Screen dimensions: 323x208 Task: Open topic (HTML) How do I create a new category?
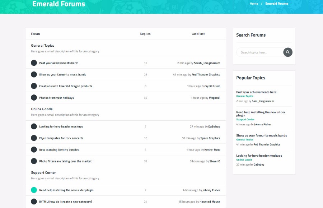66,202
